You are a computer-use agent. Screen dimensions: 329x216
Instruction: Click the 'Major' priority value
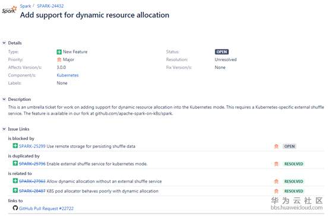click(69, 60)
